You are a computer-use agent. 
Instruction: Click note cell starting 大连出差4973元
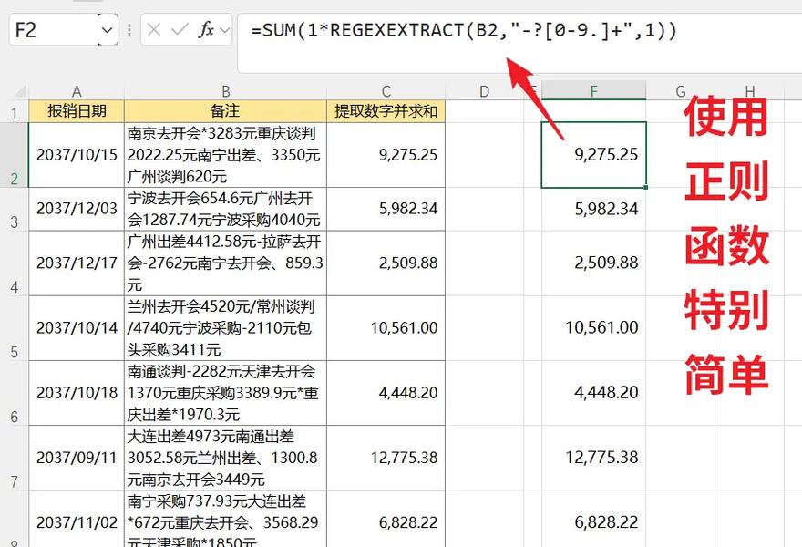[x=226, y=458]
